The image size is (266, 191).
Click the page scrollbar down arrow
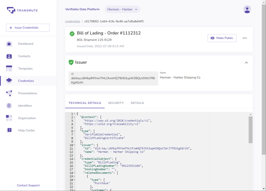[264, 189]
